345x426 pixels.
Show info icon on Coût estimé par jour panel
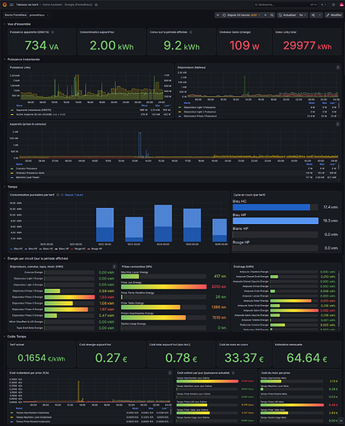coord(233,372)
